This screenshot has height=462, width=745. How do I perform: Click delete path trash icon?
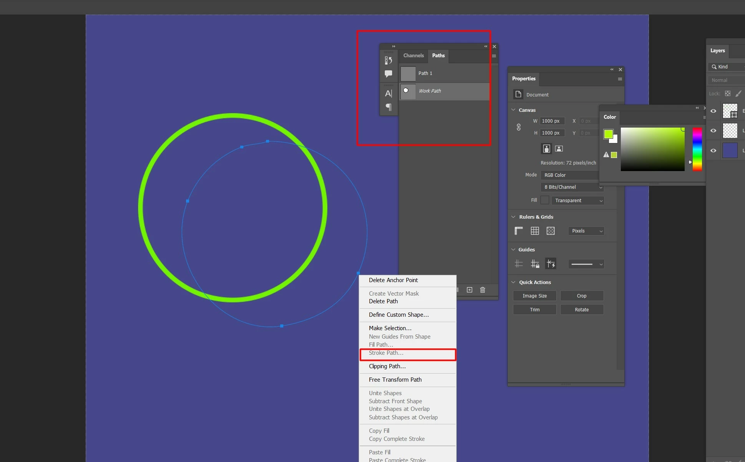tap(482, 290)
